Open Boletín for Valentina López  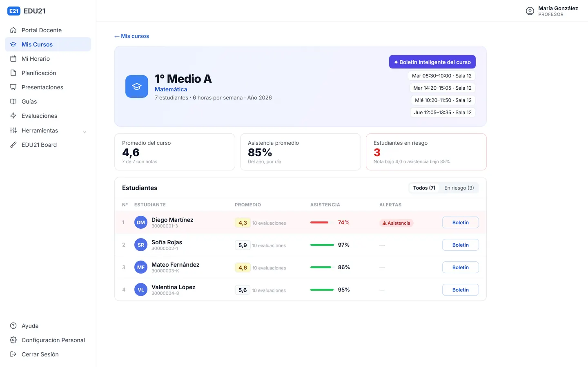pyautogui.click(x=461, y=290)
